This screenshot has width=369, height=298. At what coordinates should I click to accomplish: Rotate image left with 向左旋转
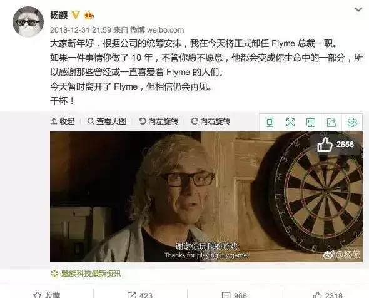[x=159, y=121]
